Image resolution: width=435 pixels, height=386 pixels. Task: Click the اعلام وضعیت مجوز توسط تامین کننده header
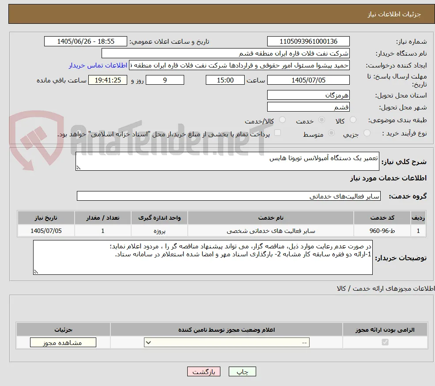tap(227, 330)
